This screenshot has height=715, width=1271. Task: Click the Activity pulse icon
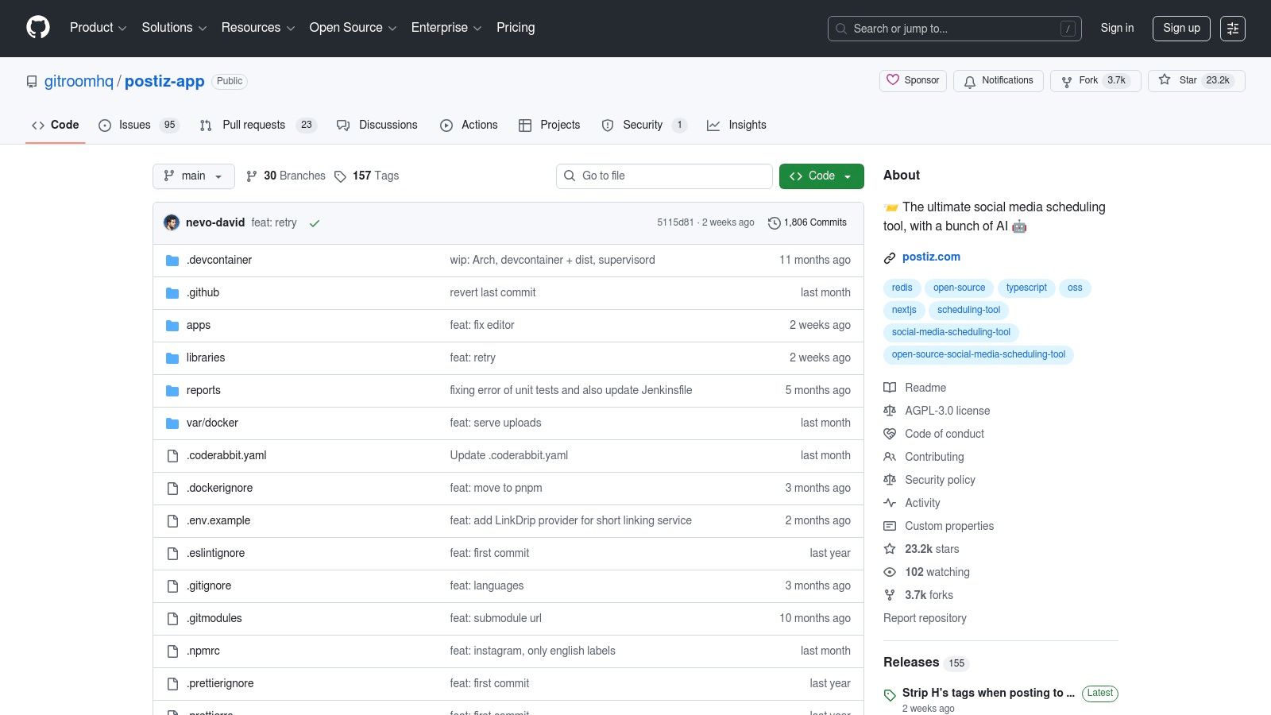click(x=890, y=503)
